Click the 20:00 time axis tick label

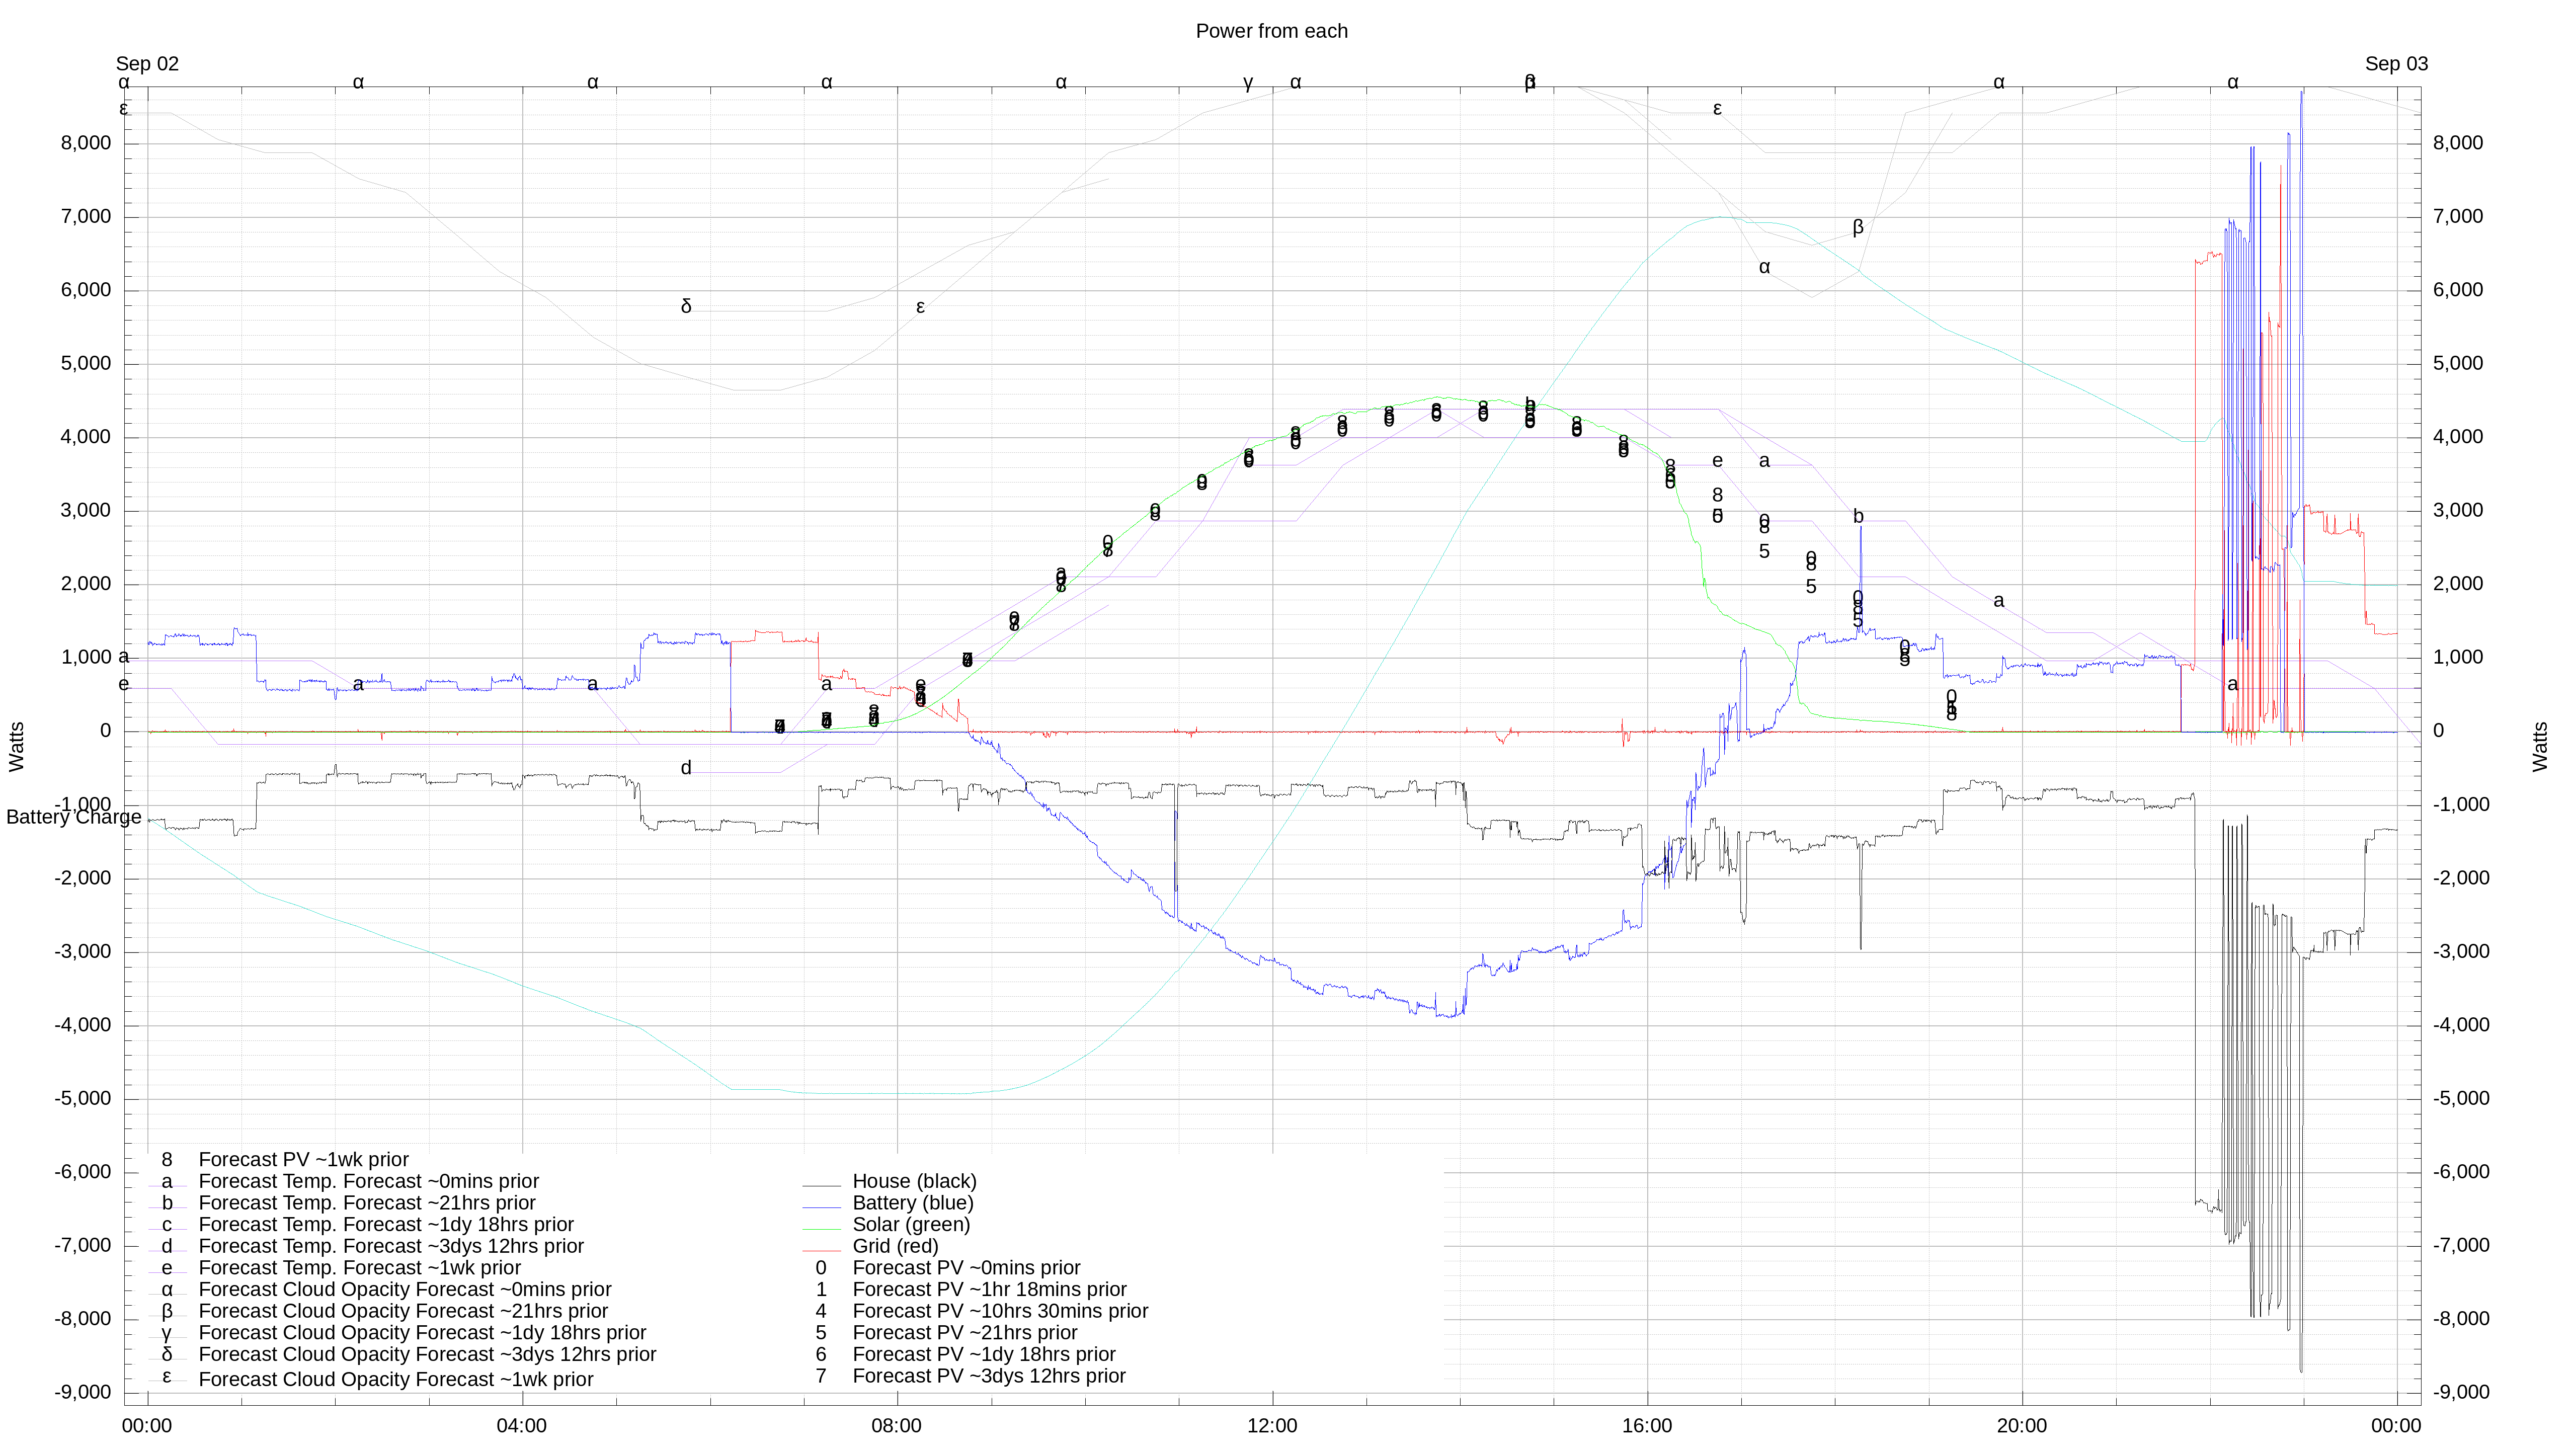(2022, 1426)
